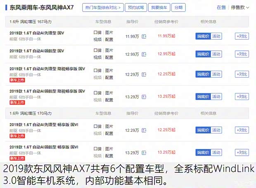
Task: Click calculator icon for 先锋型 畅享版 国VI
Action: (144, 130)
